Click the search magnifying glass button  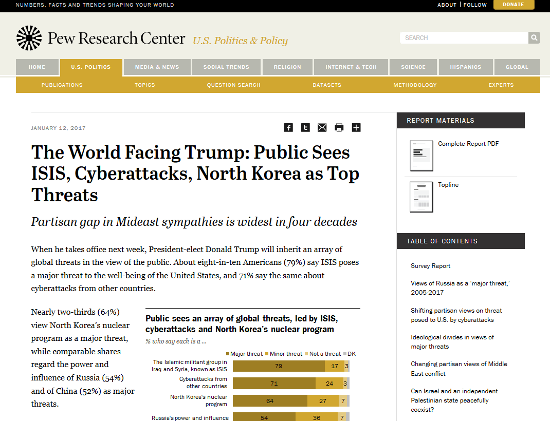(534, 37)
